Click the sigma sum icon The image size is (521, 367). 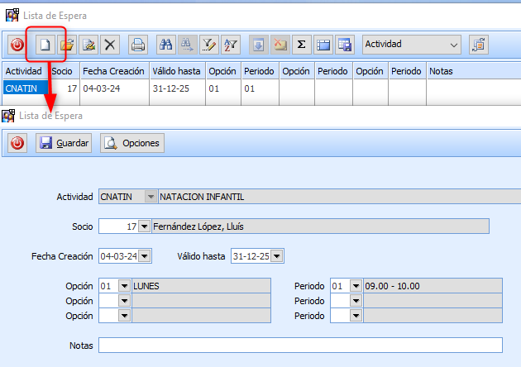pos(301,44)
